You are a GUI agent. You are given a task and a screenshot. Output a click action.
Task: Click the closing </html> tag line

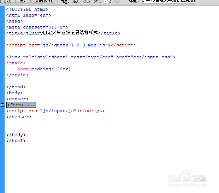click(x=16, y=141)
